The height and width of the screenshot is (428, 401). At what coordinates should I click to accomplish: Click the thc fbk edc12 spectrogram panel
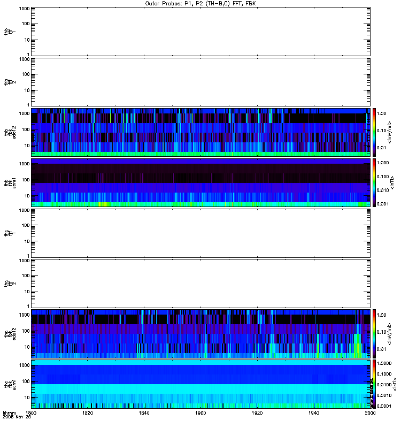[200, 334]
